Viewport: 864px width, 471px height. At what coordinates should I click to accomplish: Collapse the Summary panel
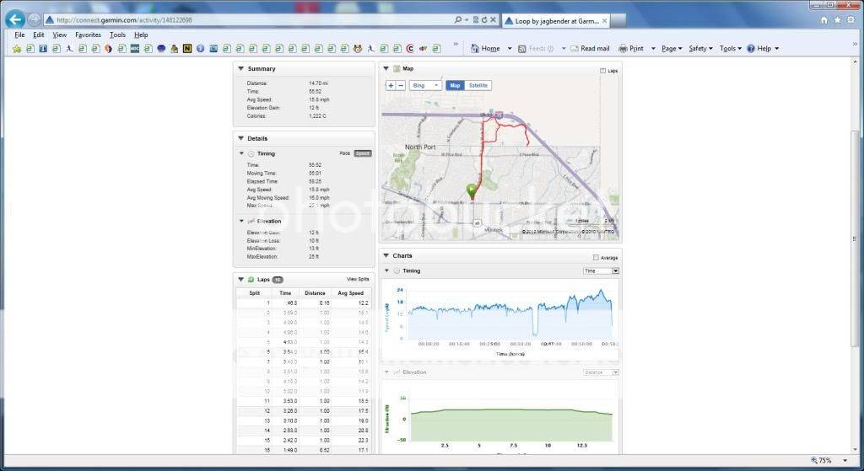click(x=240, y=69)
